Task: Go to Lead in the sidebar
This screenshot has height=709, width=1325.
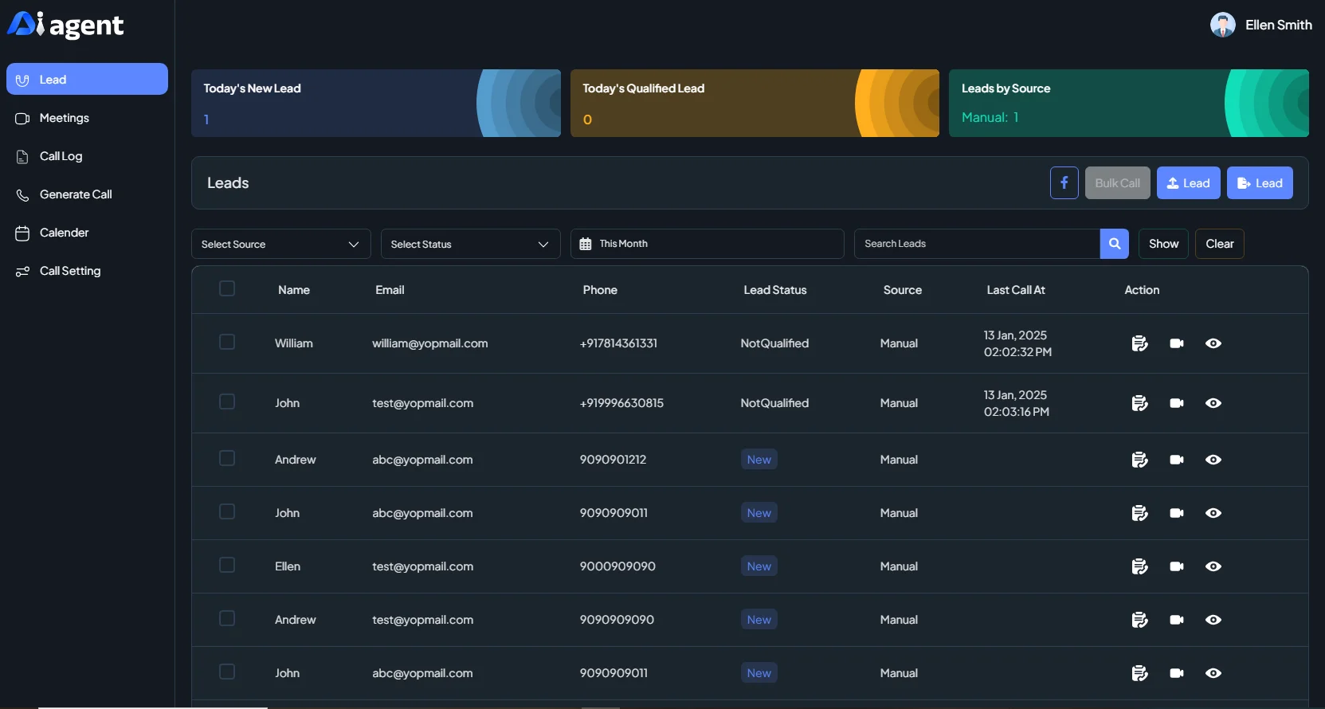Action: click(x=87, y=79)
